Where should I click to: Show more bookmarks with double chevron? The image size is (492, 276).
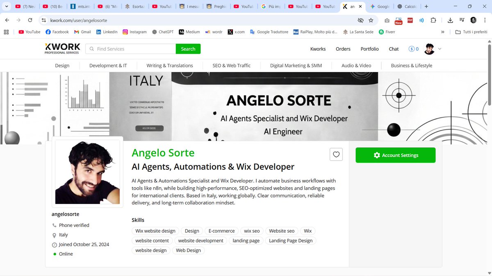tap(442, 32)
